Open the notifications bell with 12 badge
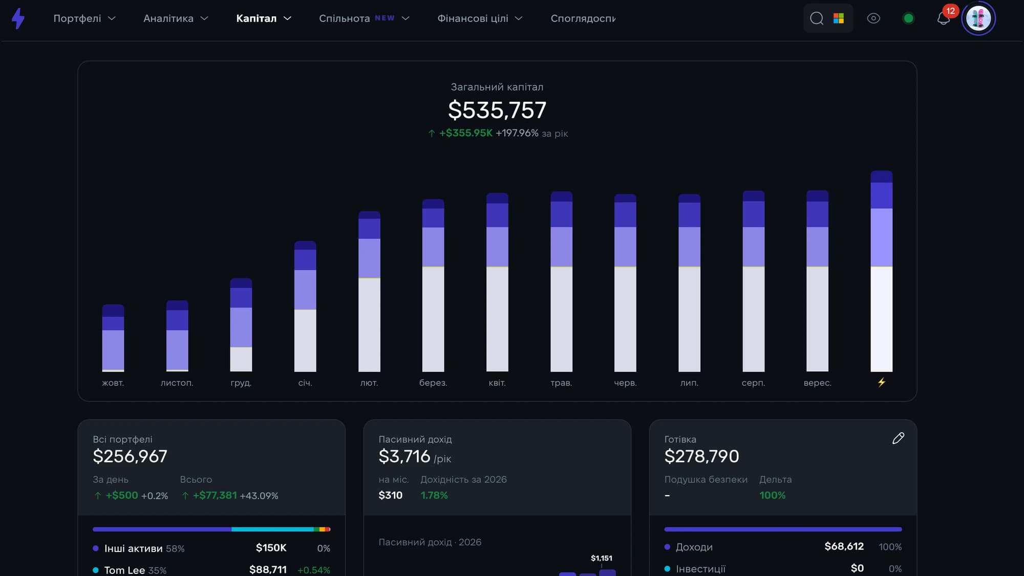The height and width of the screenshot is (576, 1024). coord(944,18)
